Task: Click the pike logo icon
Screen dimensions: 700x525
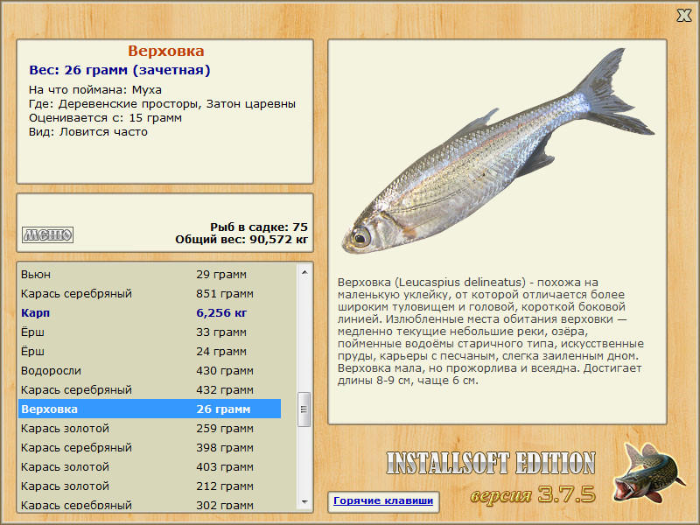Action: pos(649,473)
